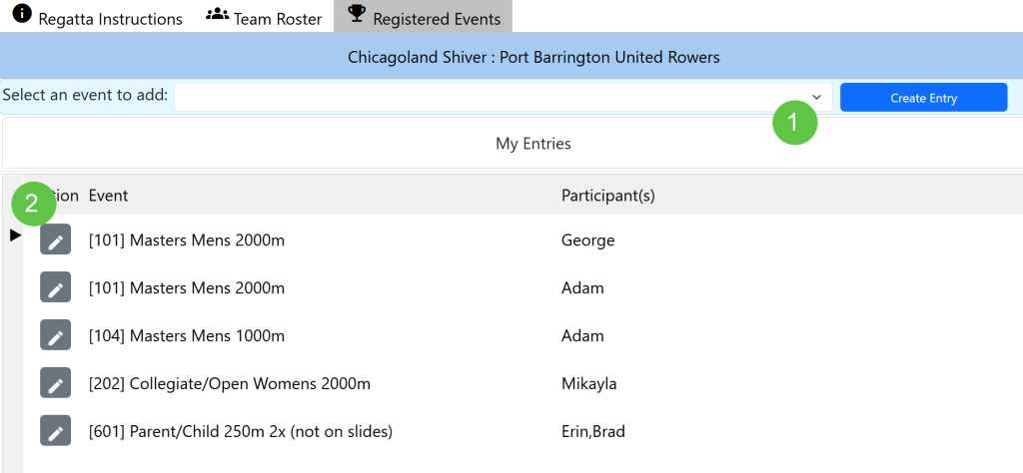Click the trophy icon on Registered Events

click(357, 14)
